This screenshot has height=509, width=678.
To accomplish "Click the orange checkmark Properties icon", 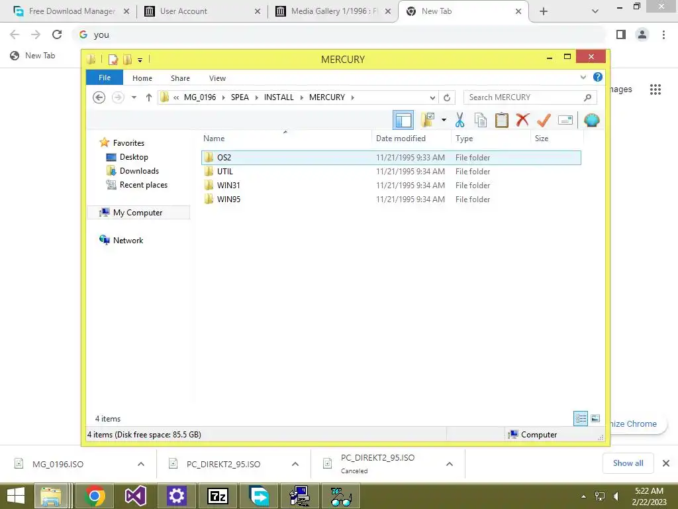I will [x=544, y=120].
